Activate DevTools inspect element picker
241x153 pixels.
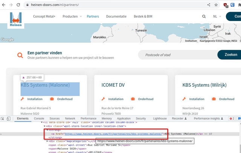[x=3, y=118]
